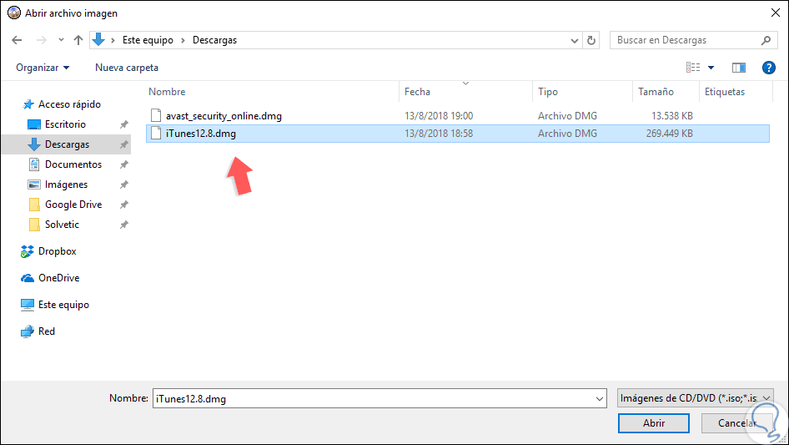789x445 pixels.
Task: Open the help question mark icon
Action: (x=768, y=68)
